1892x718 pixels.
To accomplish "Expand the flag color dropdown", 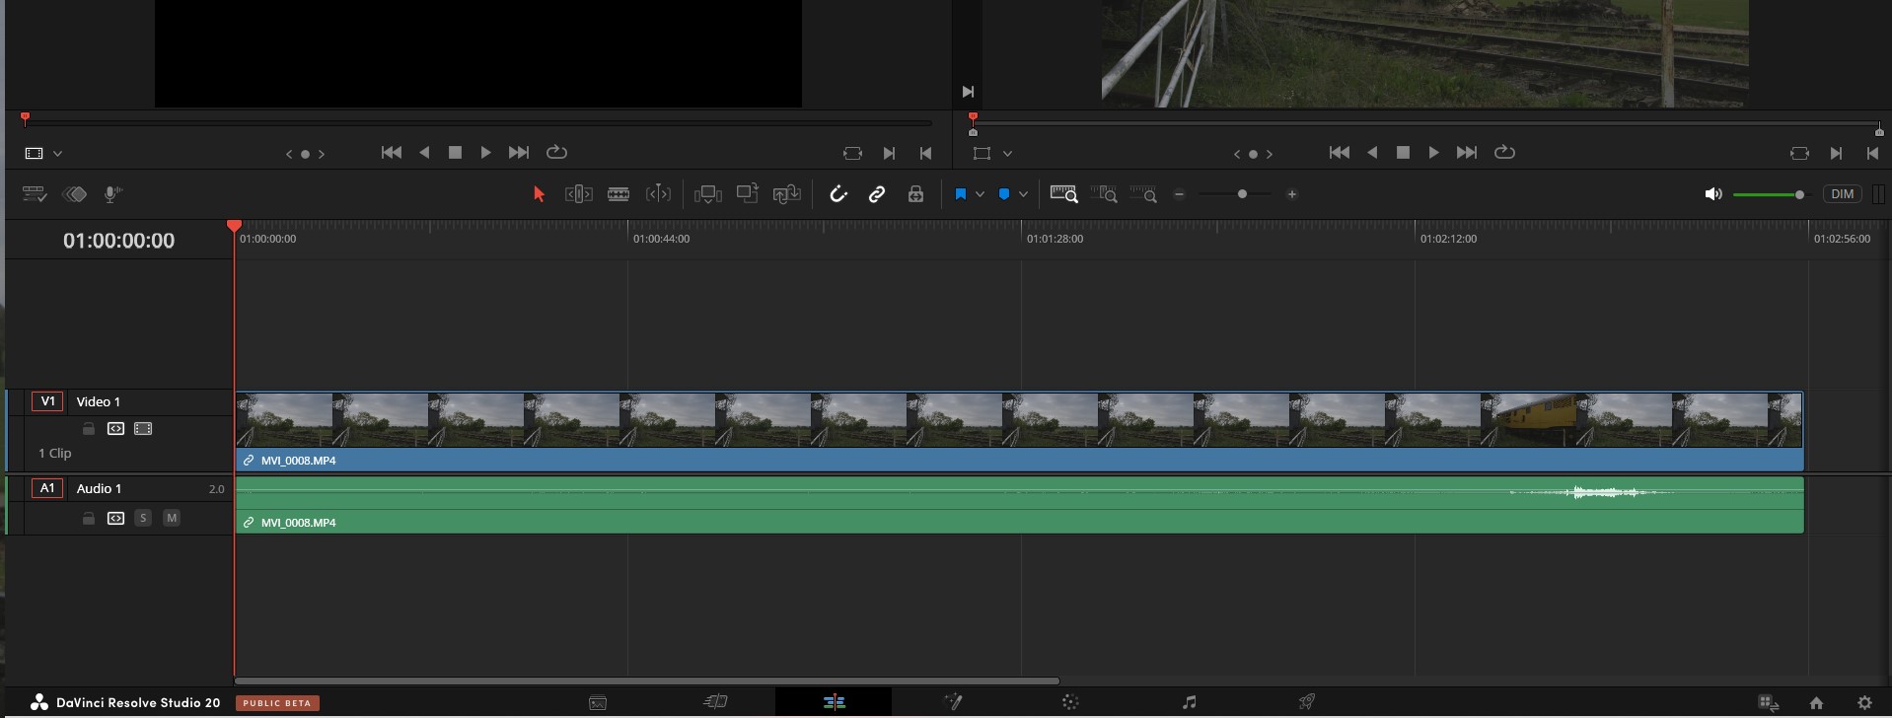I will (x=980, y=194).
